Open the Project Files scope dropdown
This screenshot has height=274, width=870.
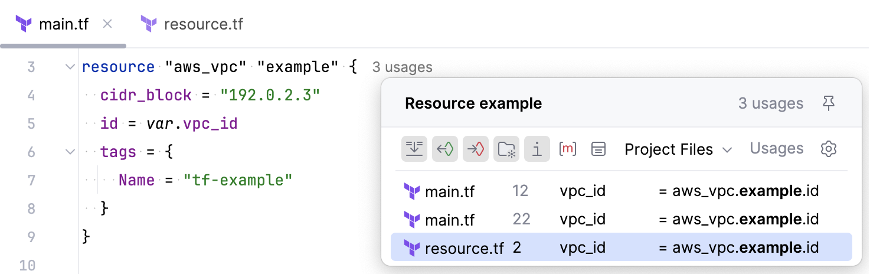tap(678, 149)
